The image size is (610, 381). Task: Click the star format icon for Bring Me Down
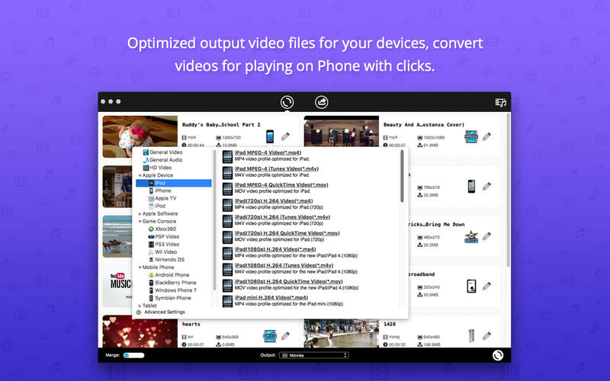pos(471,236)
